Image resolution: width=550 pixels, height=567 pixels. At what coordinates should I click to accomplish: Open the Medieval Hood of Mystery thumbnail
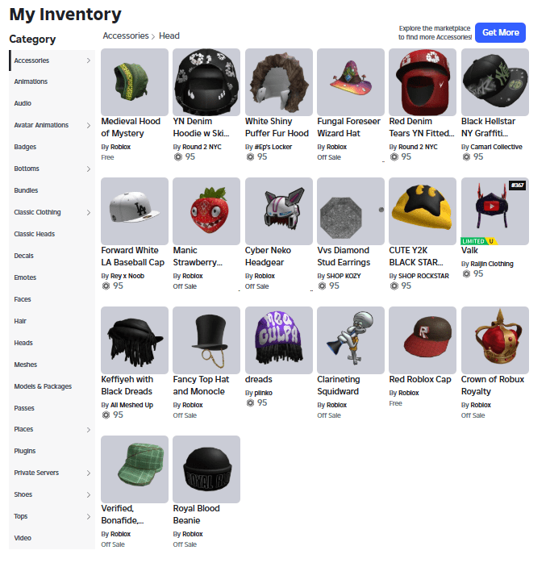tap(135, 82)
